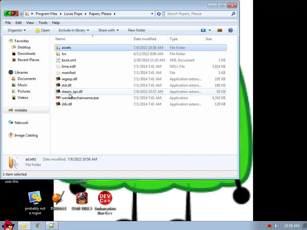307x230 pixels.
Task: Open the Edit menu
Action: 19,23
